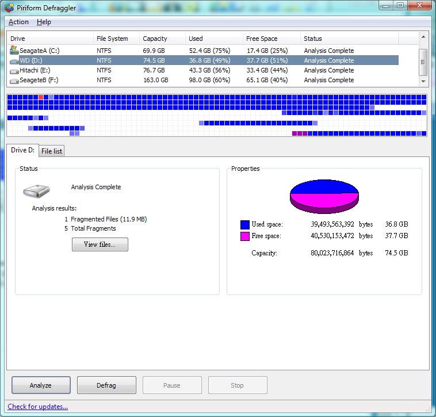Open the View files... button
Screen dimensions: 436x417
tap(100, 244)
